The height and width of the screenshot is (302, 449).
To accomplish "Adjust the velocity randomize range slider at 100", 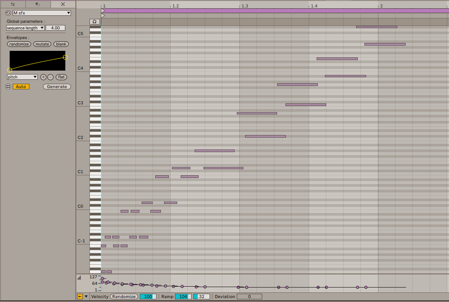I will pyautogui.click(x=148, y=296).
